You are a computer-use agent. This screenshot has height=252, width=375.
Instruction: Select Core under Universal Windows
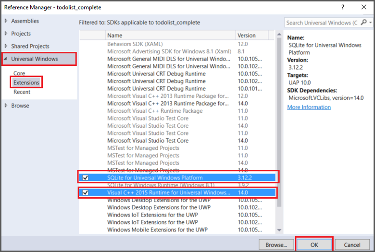click(x=19, y=73)
